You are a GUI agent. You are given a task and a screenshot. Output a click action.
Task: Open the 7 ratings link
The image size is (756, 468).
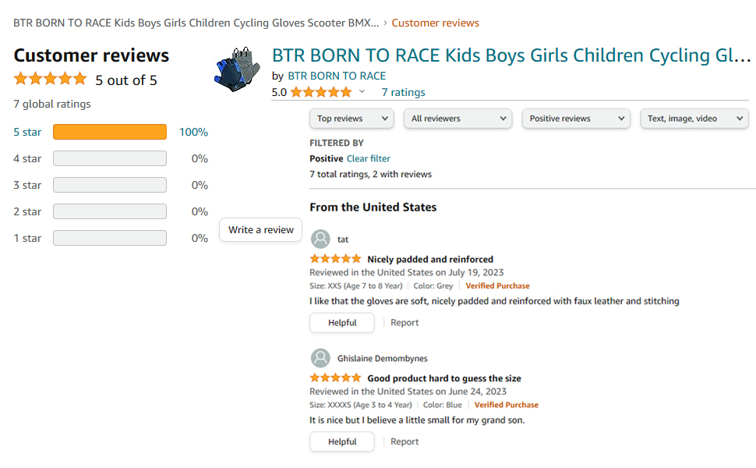(x=403, y=93)
